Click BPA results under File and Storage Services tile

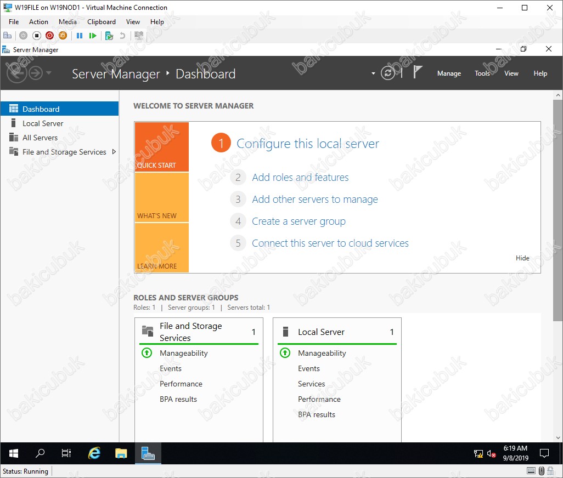178,399
